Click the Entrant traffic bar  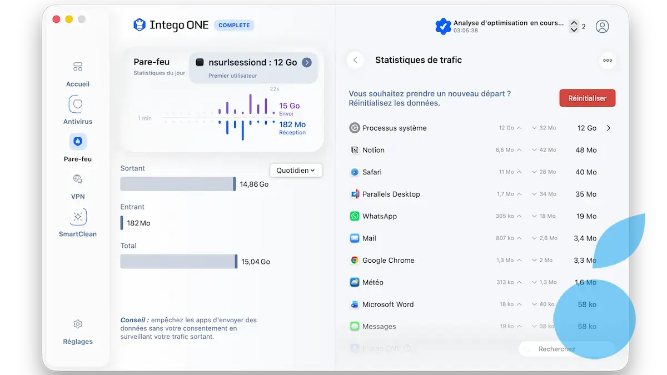tap(122, 223)
